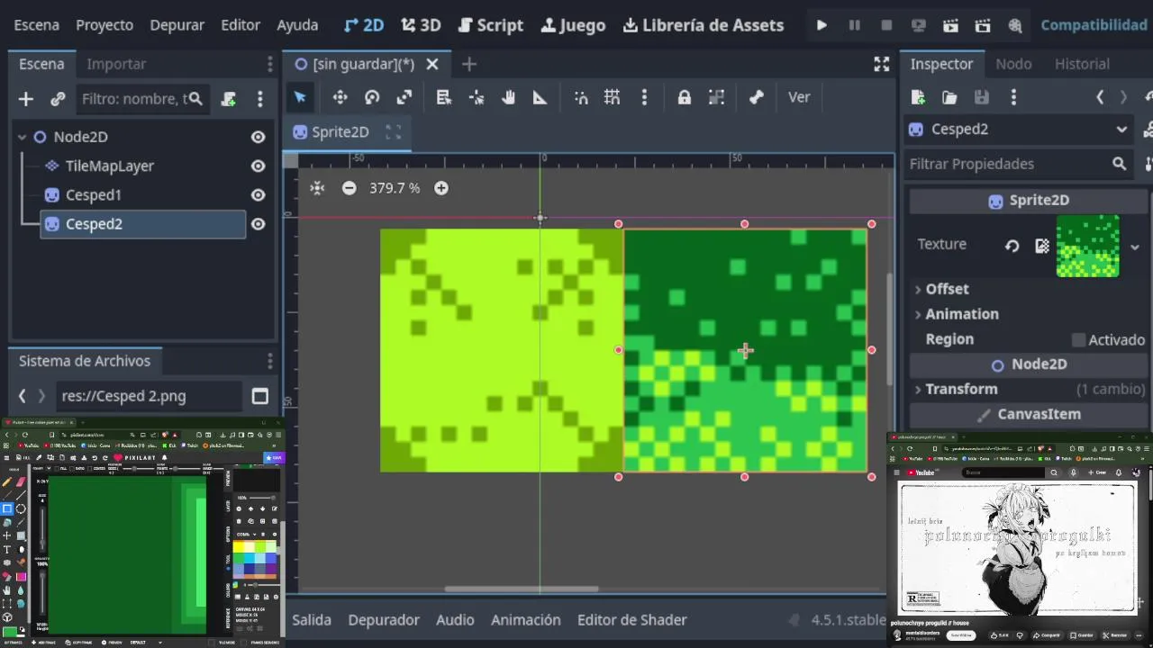Focus the scene filter name field
1153x648 pixels.
141,99
